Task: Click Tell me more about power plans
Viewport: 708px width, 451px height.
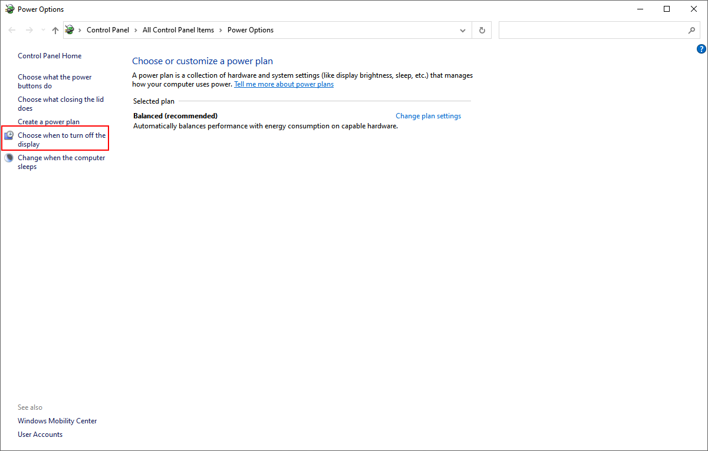Action: click(284, 84)
